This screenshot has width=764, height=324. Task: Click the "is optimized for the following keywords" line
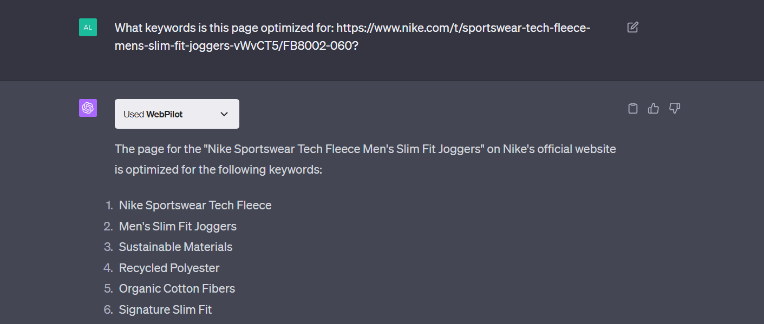(218, 170)
